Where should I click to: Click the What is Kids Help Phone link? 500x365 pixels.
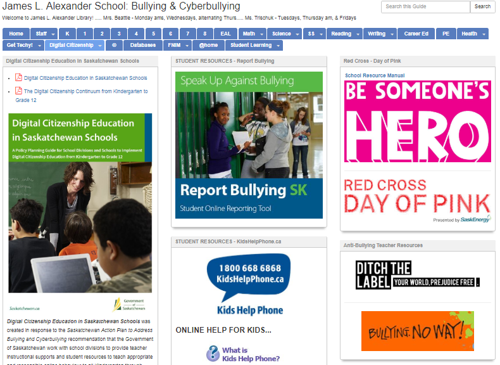tap(251, 354)
